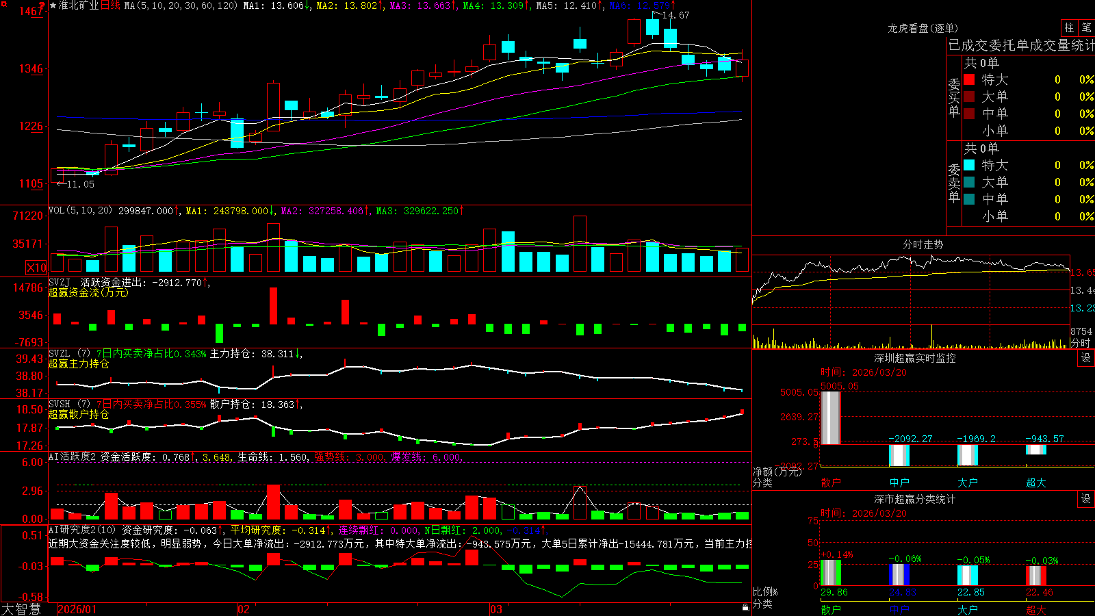Click the 11.05 low price annotation
The height and width of the screenshot is (616, 1095).
coord(81,184)
